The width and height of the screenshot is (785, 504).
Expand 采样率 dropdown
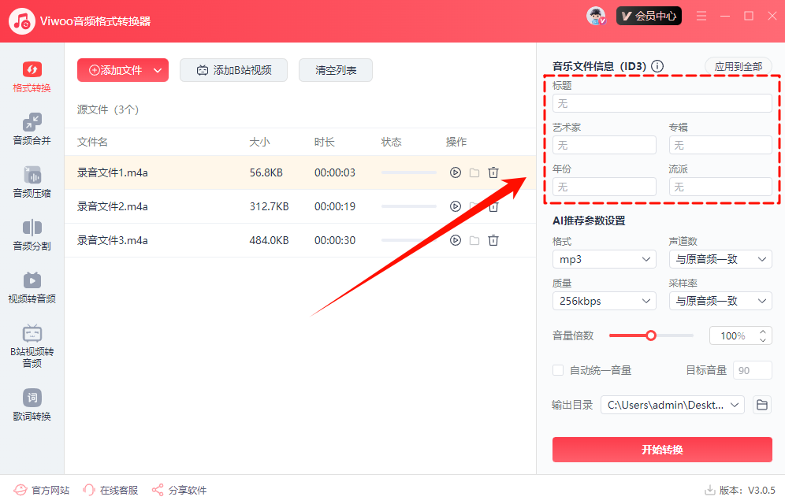pos(720,301)
